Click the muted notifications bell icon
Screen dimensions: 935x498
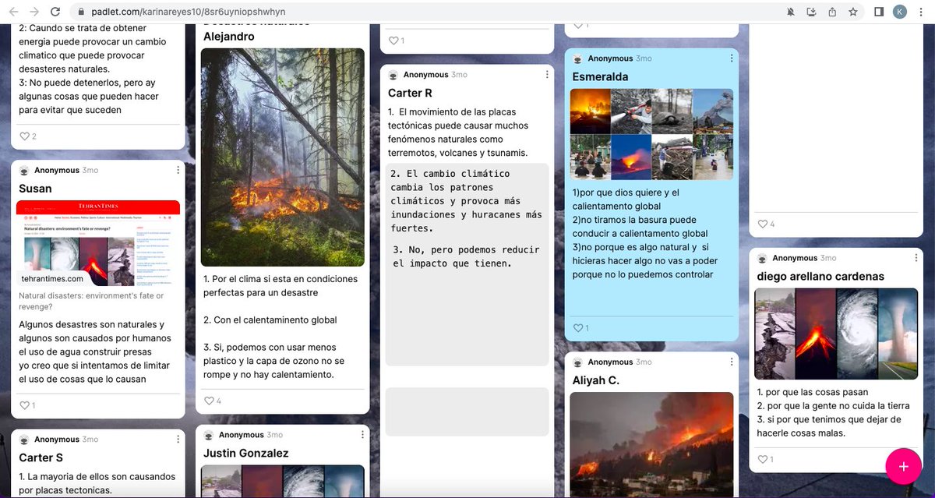click(x=791, y=12)
